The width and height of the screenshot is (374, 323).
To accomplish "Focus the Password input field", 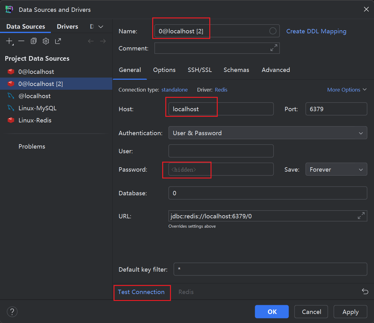I will (x=221, y=169).
